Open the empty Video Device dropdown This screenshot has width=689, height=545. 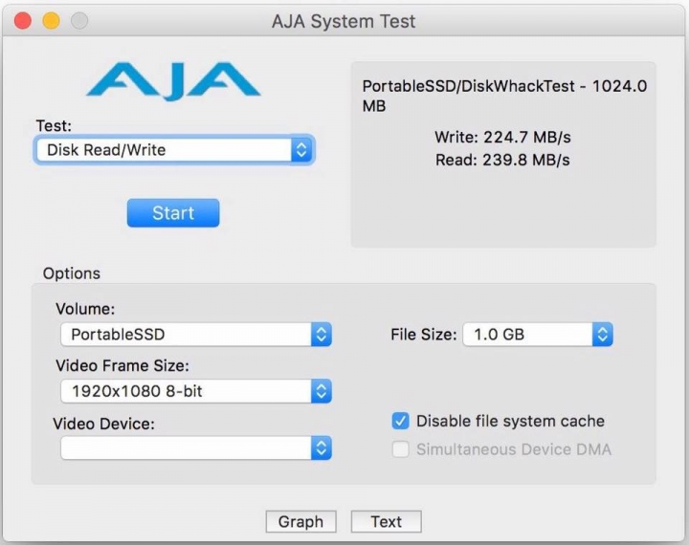click(196, 447)
